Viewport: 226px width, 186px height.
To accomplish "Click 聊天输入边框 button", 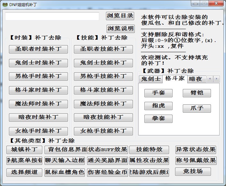I will click(65, 161).
